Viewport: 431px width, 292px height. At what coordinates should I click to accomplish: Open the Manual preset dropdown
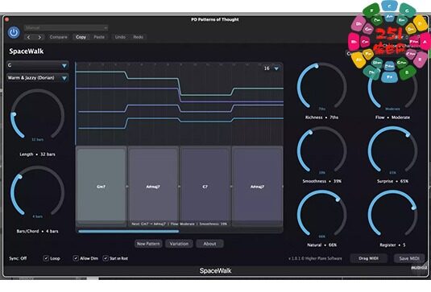point(66,27)
